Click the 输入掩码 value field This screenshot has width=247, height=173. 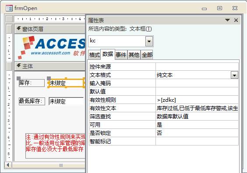tap(197, 83)
